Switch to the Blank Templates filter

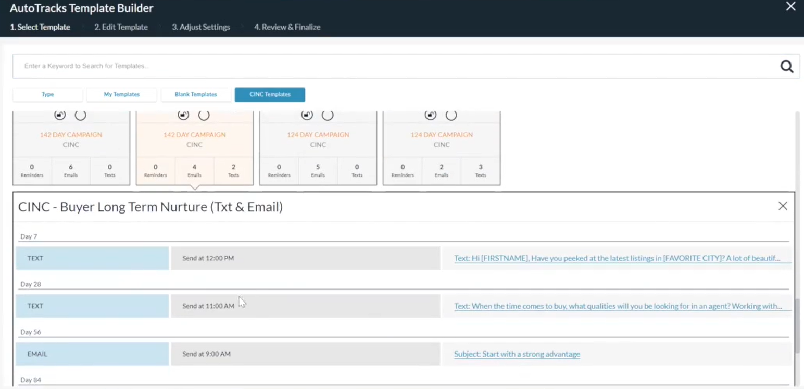click(196, 94)
